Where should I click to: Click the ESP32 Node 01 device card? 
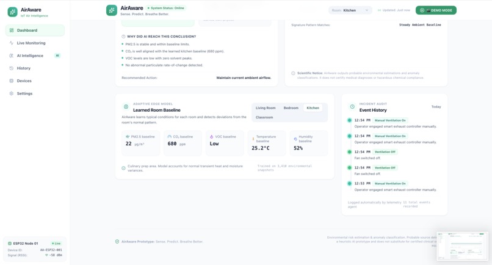pos(35,249)
